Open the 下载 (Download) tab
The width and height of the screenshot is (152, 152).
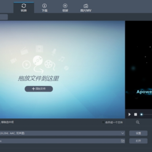(x=44, y=8)
